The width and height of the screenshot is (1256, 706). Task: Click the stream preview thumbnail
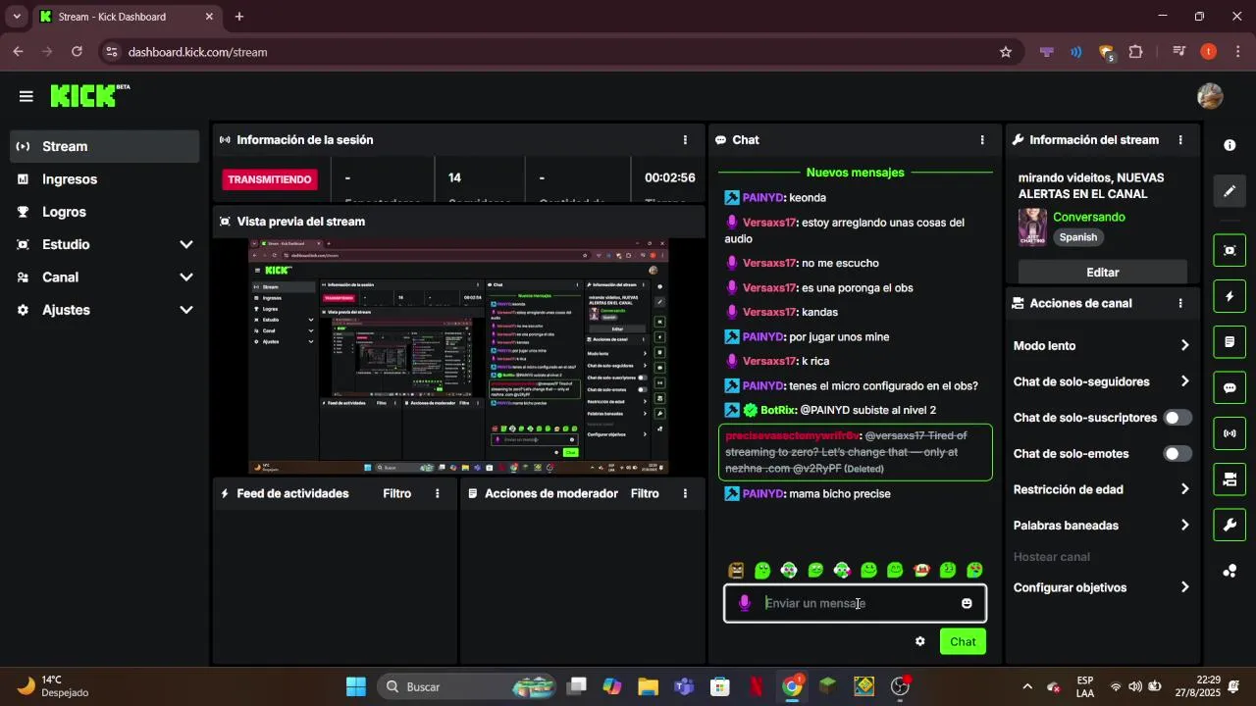(x=458, y=356)
